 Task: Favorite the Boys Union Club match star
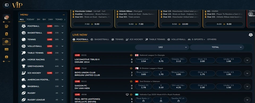[x=131, y=68]
